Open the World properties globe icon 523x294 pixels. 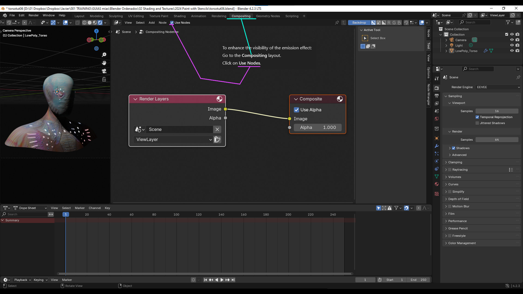point(437,119)
